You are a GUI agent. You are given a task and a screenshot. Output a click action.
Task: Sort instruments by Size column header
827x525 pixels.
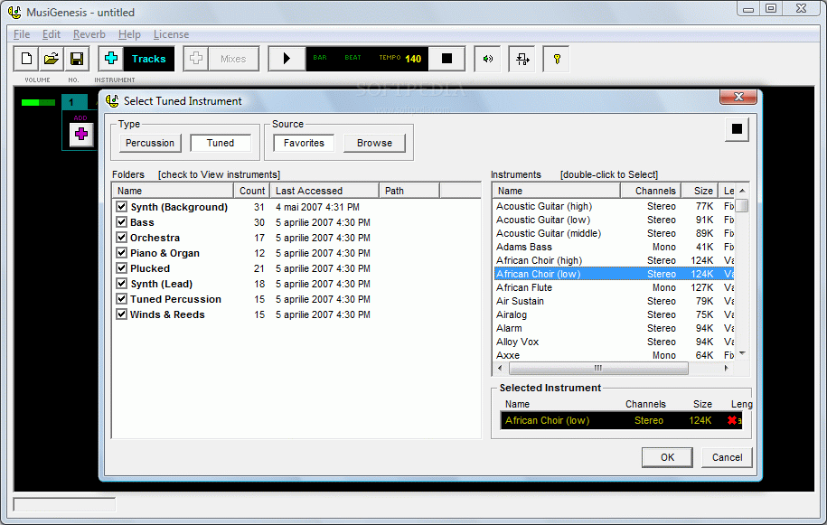tap(700, 191)
